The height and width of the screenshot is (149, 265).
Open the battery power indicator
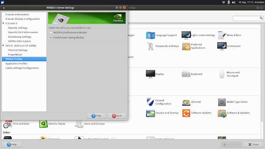(x=229, y=2)
